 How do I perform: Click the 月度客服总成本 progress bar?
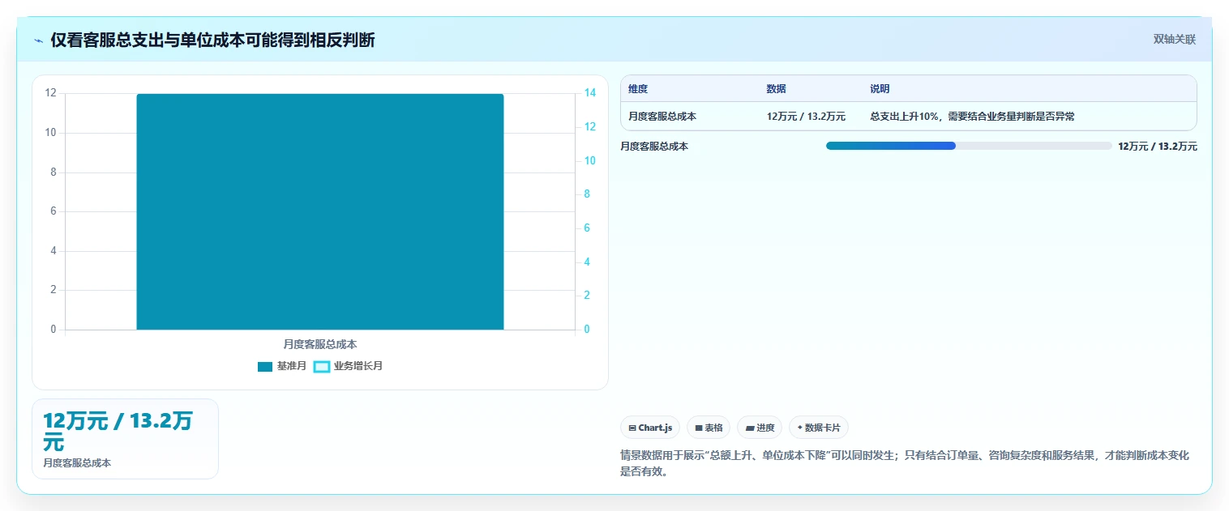coord(969,146)
